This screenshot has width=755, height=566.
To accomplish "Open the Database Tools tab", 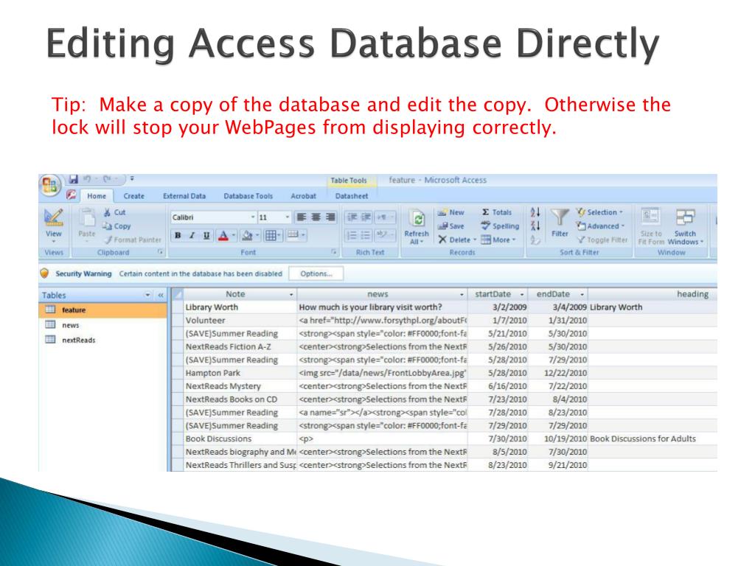I will tap(248, 196).
